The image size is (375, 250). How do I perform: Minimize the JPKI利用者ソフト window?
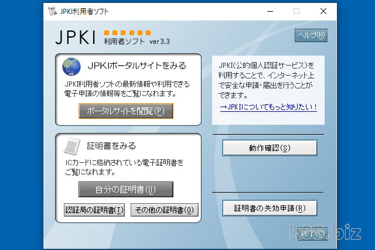click(270, 11)
